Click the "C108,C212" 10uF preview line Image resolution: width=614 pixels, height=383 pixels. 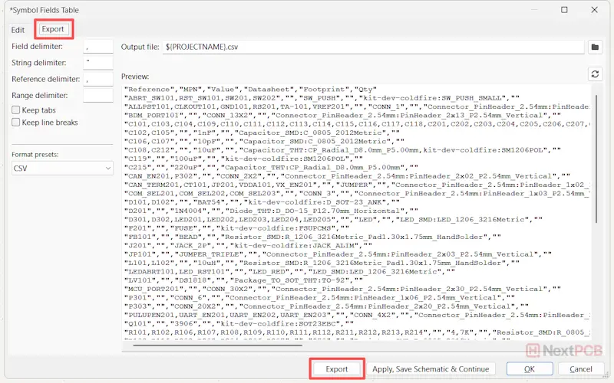(x=342, y=150)
